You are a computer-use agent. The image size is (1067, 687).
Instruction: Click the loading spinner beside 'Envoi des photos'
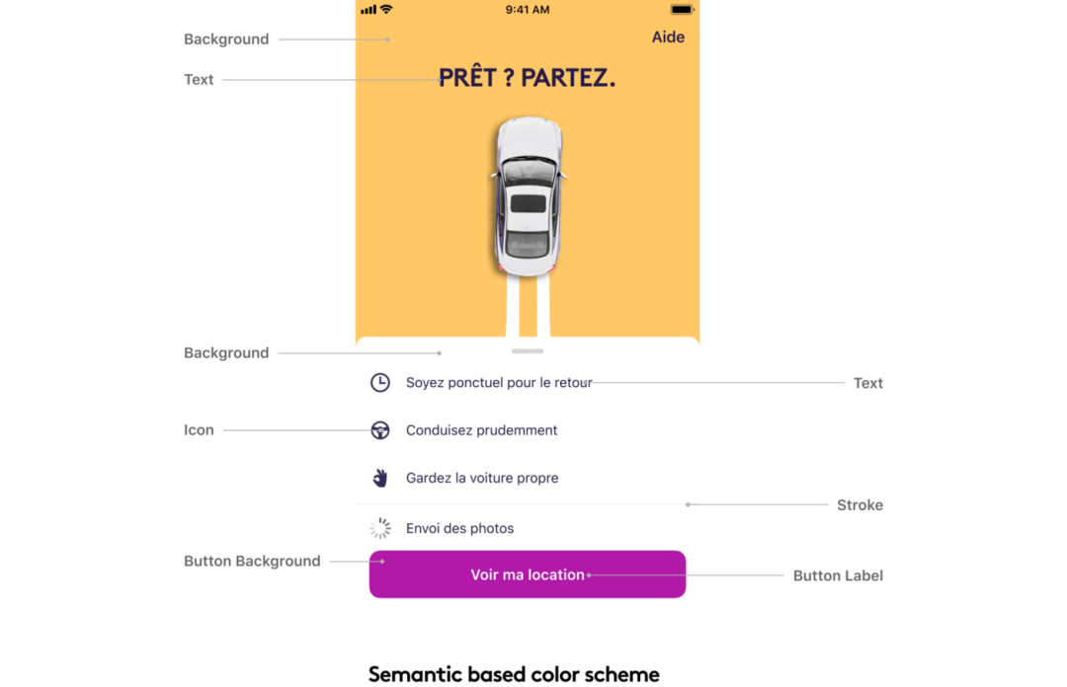tap(380, 529)
